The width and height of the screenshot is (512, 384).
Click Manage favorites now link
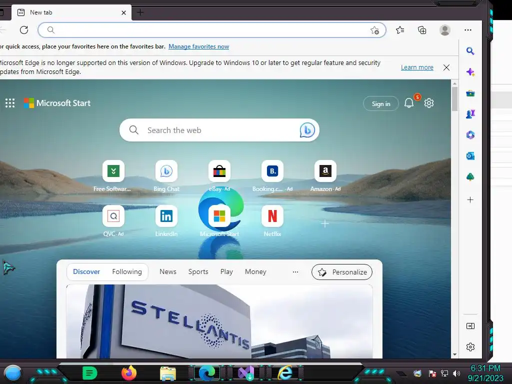198,46
